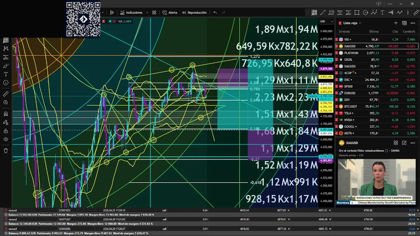420x236 pixels.
Task: Expand the Indicadores favorites dropdown arrow
Action: (x=147, y=12)
